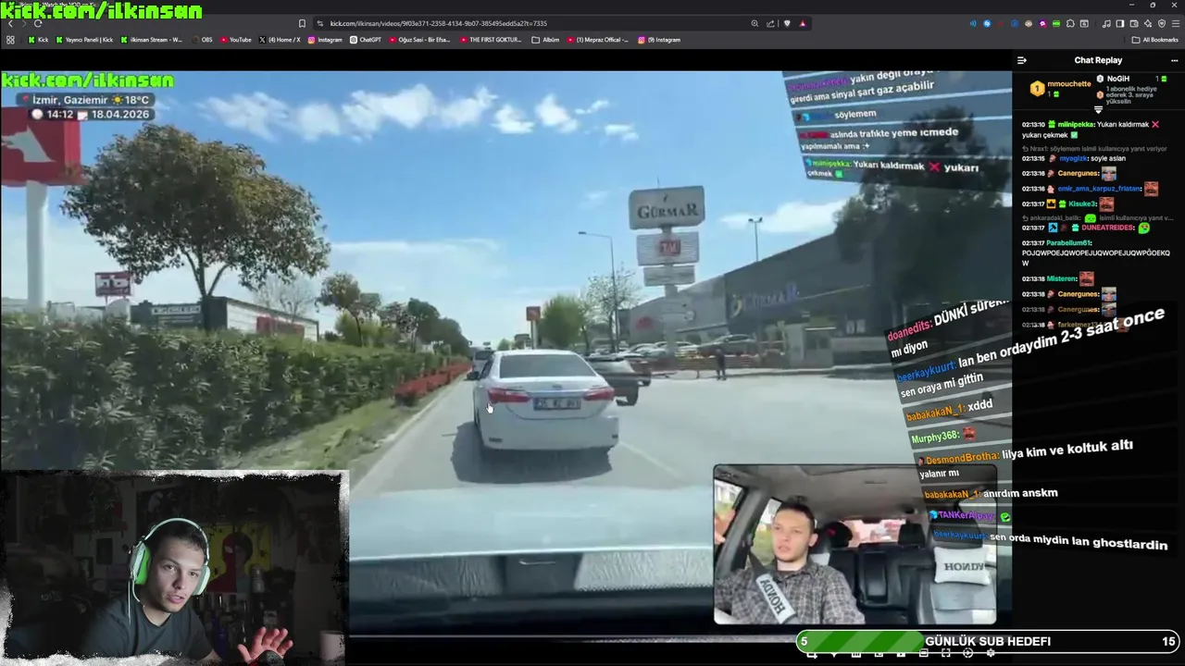Open the zoom magnifier icon in address bar
The height and width of the screenshot is (666, 1185).
click(755, 23)
